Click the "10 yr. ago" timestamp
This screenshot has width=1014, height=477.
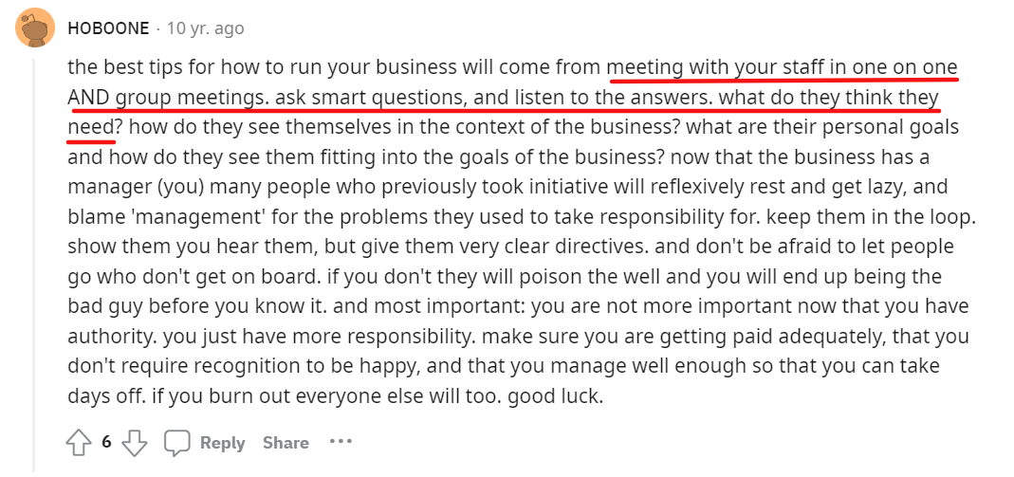[x=205, y=28]
